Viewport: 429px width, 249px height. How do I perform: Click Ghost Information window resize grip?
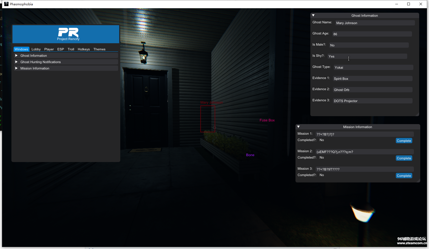click(x=417, y=114)
